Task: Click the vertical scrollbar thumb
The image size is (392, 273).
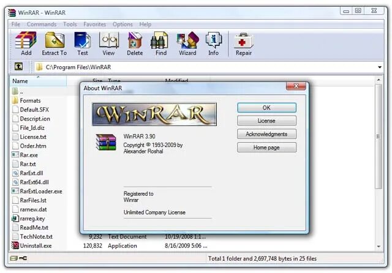Action: click(379, 136)
